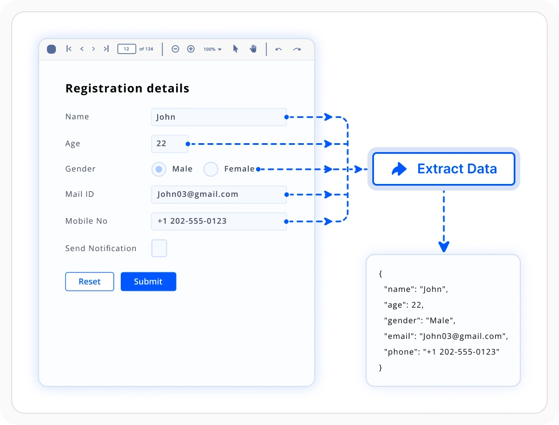This screenshot has width=559, height=425.
Task: Click the "gender": "Male" JSON line
Action: point(420,320)
